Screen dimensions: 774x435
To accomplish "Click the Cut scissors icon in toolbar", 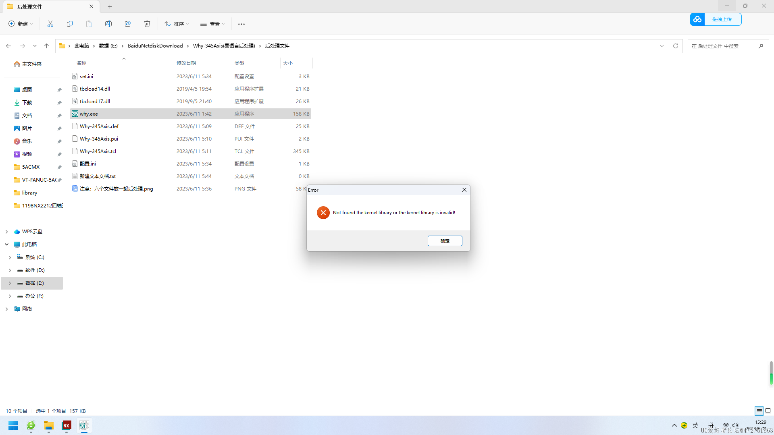I will pos(50,24).
